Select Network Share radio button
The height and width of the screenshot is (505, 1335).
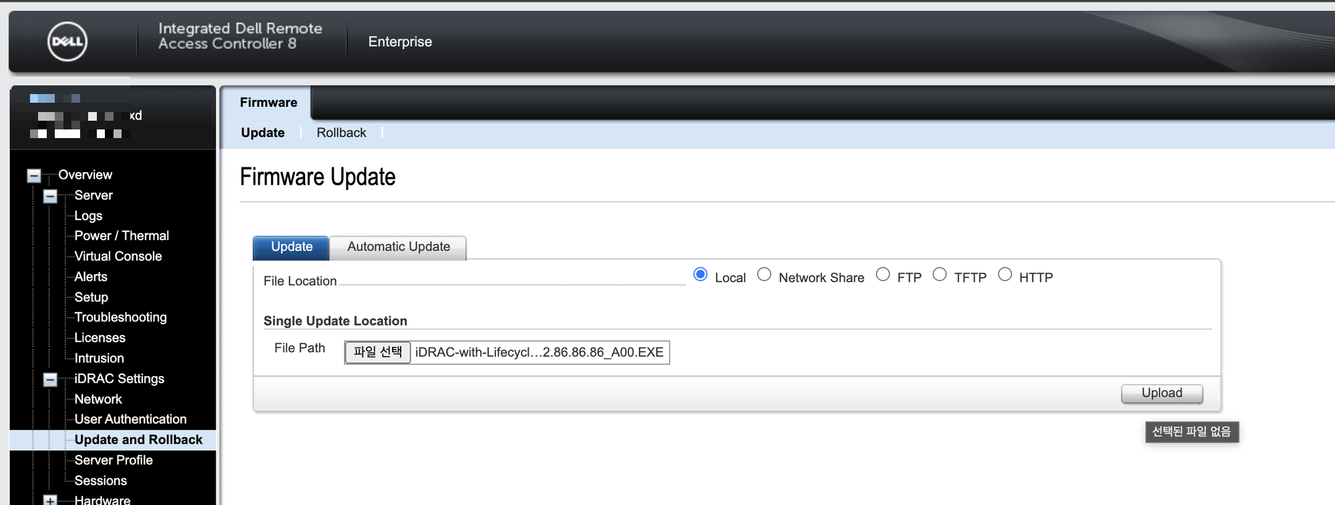pos(764,274)
